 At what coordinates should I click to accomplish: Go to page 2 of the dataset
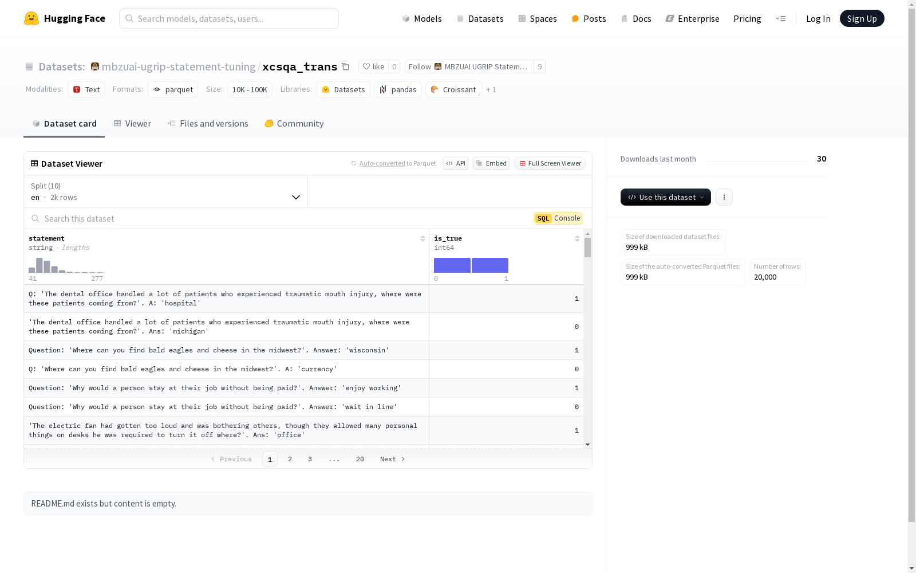(290, 459)
